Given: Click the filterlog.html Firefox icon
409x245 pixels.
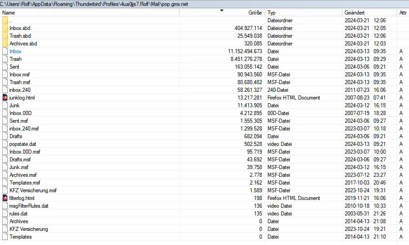Looking at the screenshot, I should pyautogui.click(x=5, y=198).
